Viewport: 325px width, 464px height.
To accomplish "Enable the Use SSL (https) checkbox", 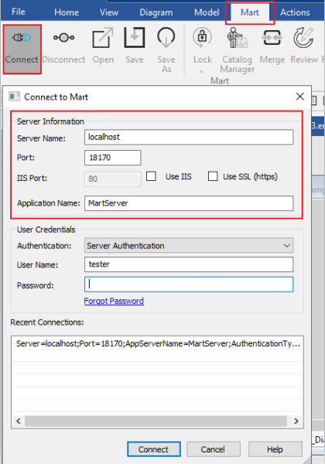I will 213,176.
